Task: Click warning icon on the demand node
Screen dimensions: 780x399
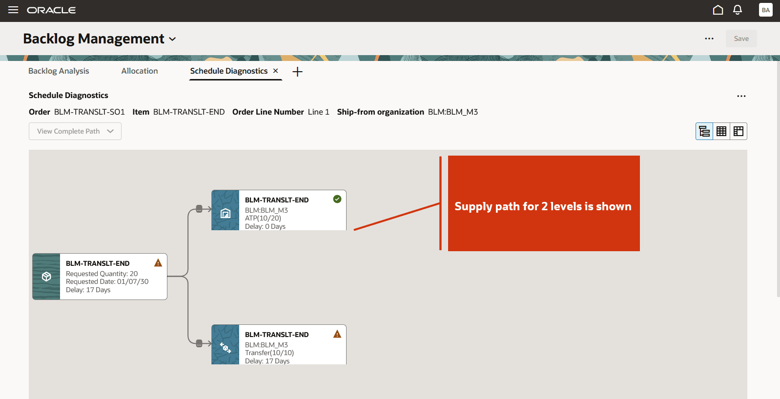Action: pyautogui.click(x=158, y=263)
